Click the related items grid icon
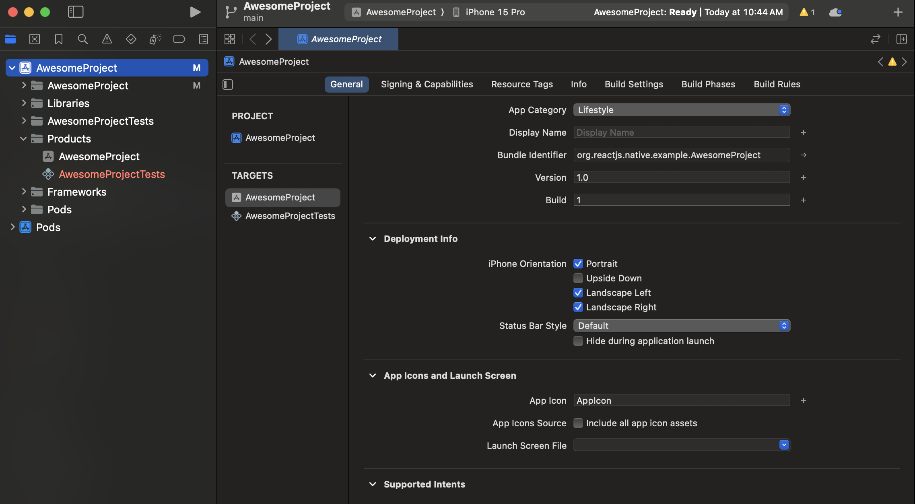 (230, 39)
